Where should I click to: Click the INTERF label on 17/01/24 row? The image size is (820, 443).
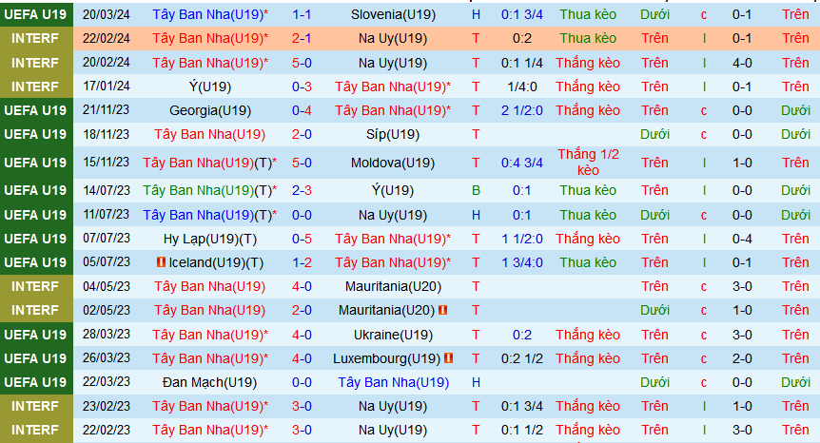pos(35,87)
